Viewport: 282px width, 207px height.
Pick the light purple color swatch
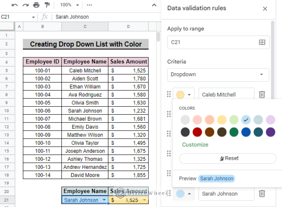click(271, 120)
